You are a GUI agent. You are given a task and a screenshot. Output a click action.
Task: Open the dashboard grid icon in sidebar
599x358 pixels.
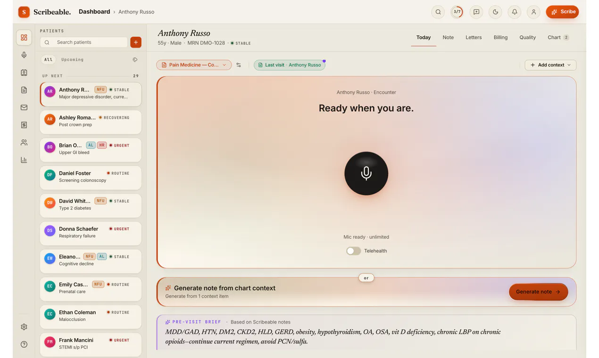click(24, 38)
